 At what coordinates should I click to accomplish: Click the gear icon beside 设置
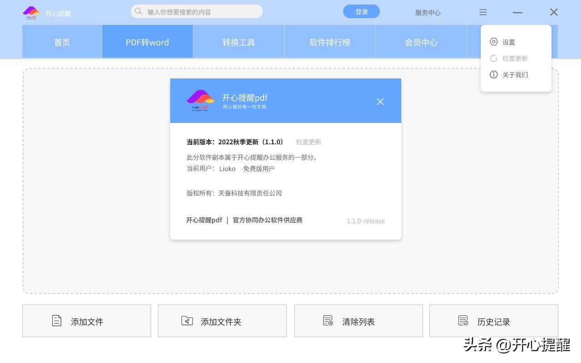click(x=494, y=42)
